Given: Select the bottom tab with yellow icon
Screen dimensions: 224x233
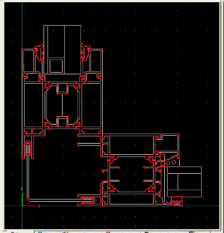Looking at the screenshot, I should coord(82,232).
